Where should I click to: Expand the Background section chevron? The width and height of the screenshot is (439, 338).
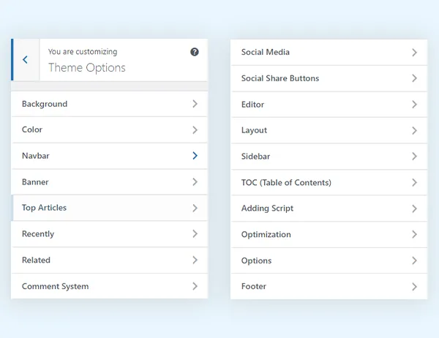coord(195,104)
